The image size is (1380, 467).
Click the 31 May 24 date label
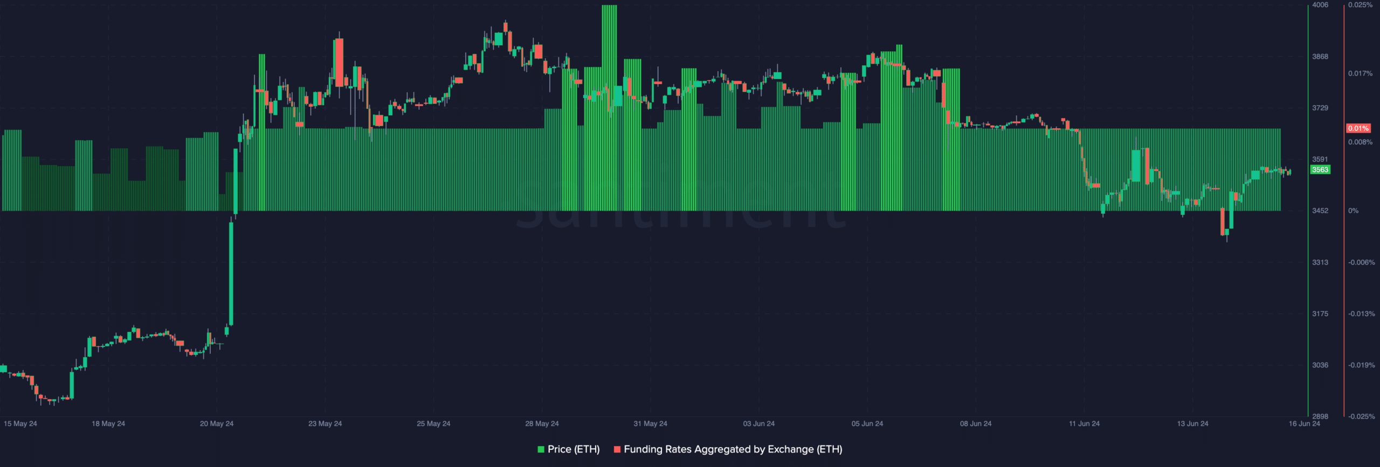[x=650, y=423]
